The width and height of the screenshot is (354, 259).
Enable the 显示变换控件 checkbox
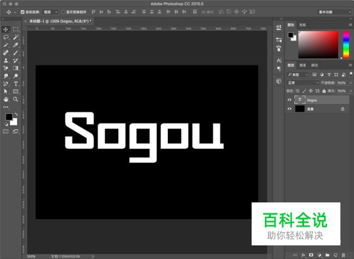coord(63,11)
